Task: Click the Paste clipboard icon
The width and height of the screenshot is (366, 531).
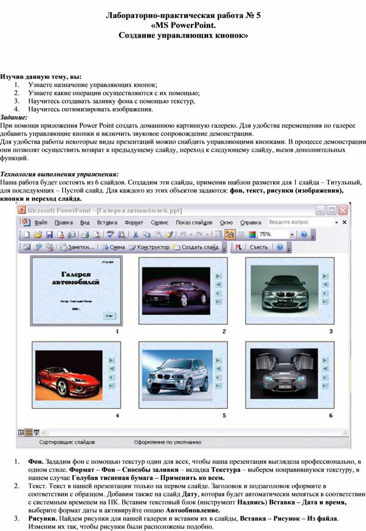Action: (x=158, y=234)
